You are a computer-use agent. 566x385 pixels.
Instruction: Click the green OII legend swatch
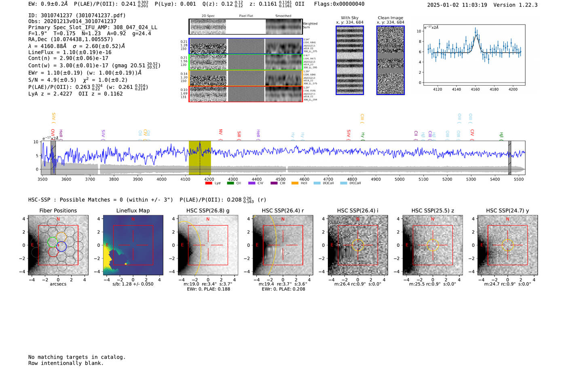click(230, 183)
